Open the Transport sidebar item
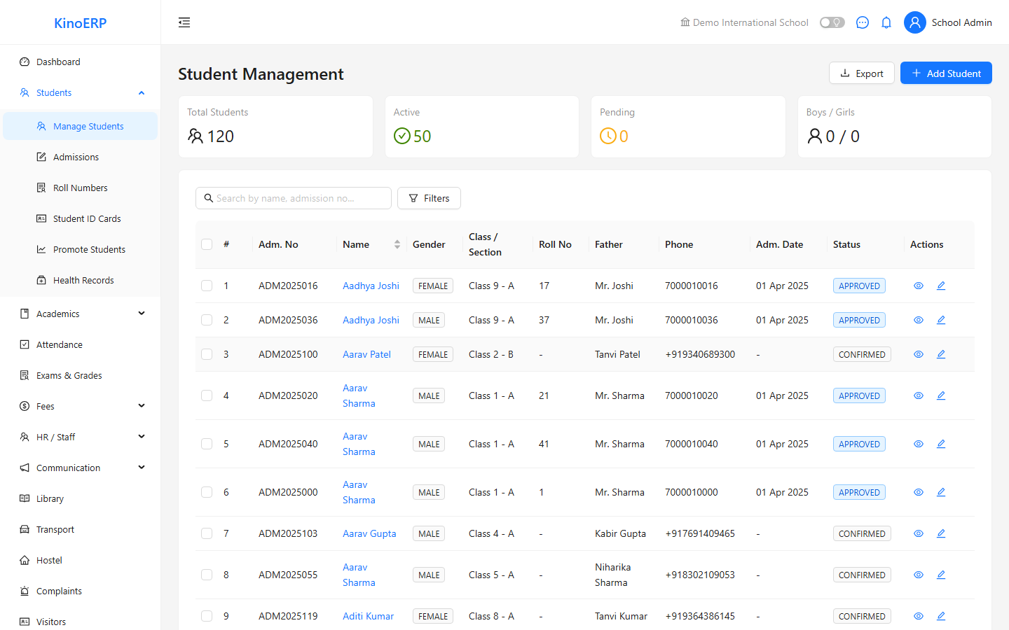The width and height of the screenshot is (1009, 630). pyautogui.click(x=80, y=529)
